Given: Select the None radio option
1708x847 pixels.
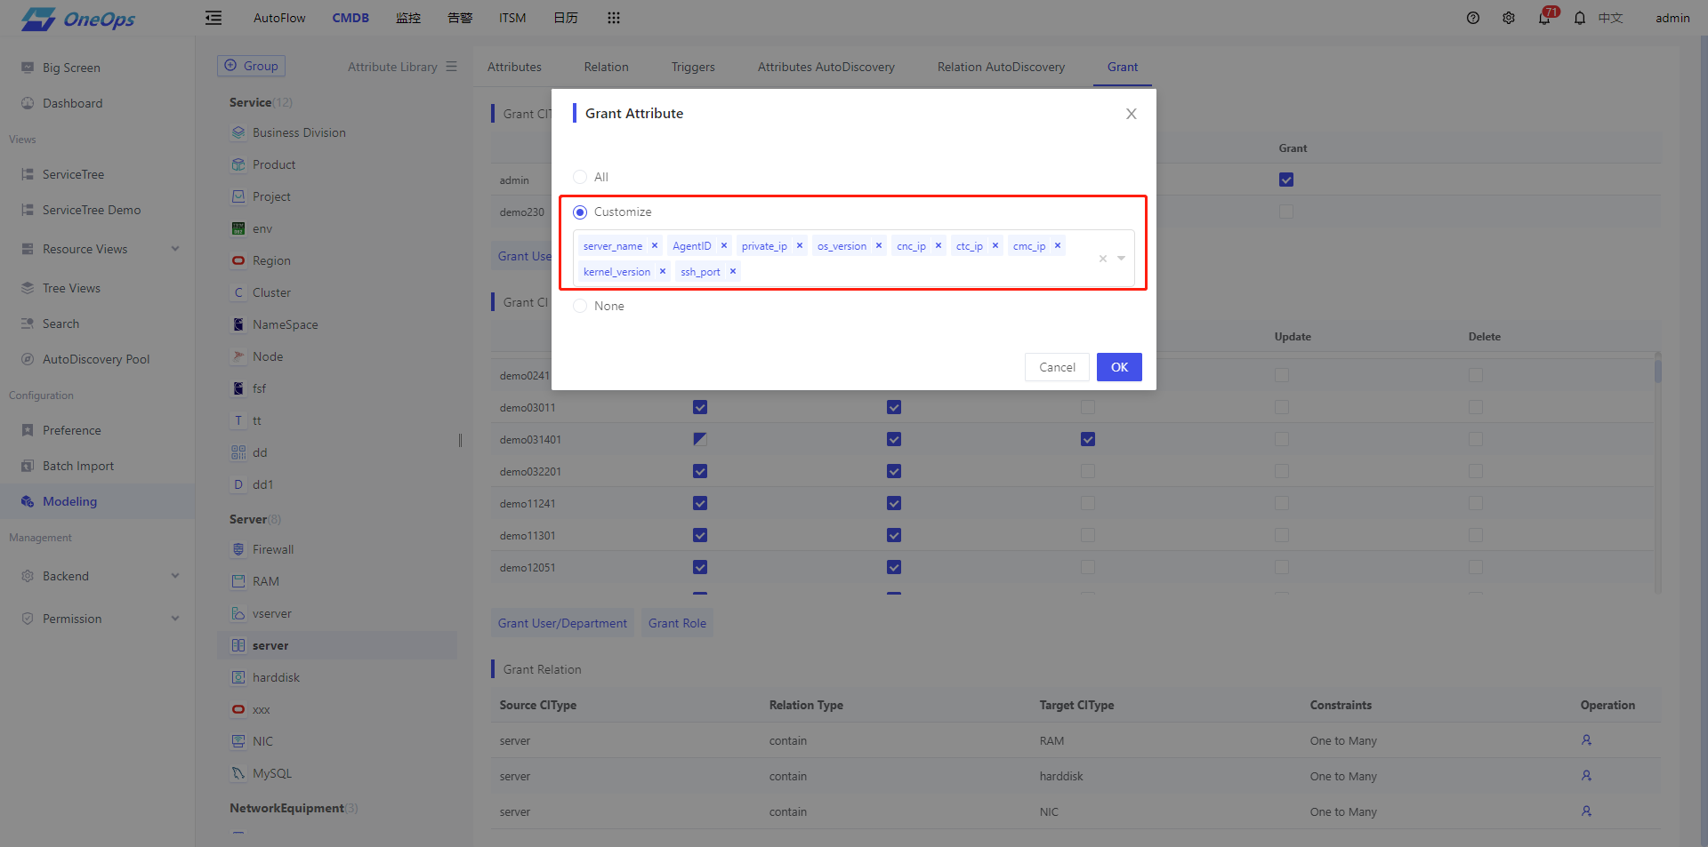Looking at the screenshot, I should [x=580, y=306].
